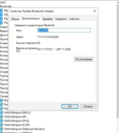Open the Драйвер tab

tap(48, 19)
